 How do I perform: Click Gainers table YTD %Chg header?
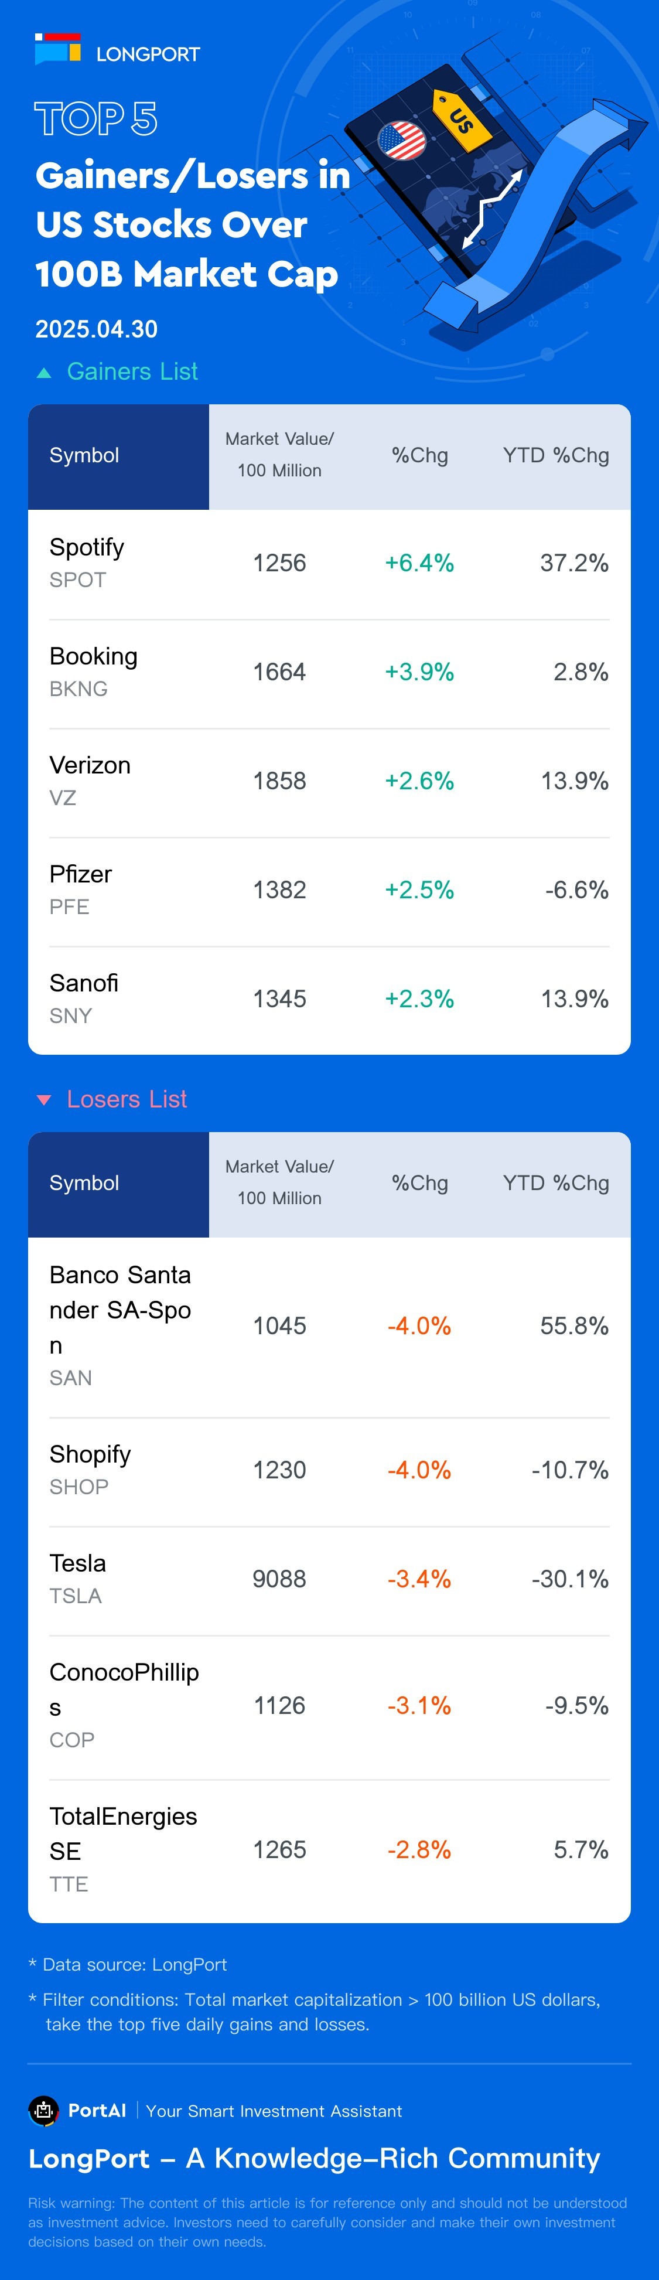[555, 456]
